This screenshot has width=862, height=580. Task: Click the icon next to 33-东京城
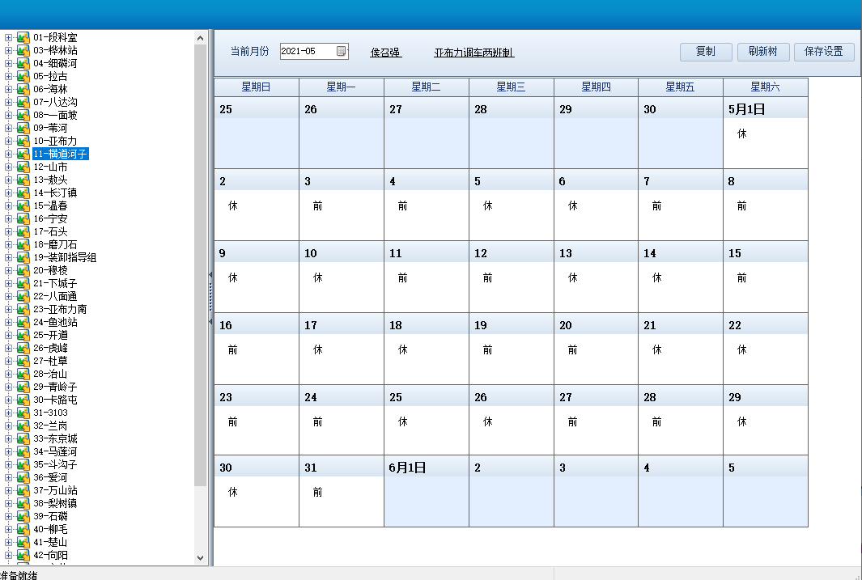23,438
